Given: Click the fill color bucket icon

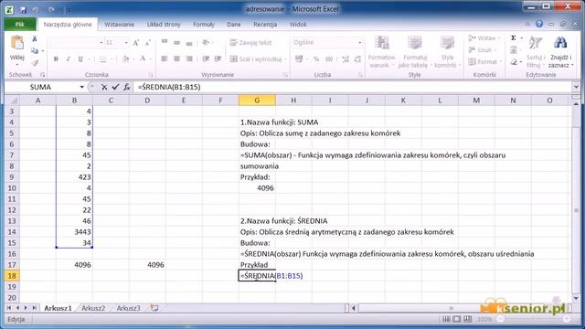Looking at the screenshot, I should 125,58.
